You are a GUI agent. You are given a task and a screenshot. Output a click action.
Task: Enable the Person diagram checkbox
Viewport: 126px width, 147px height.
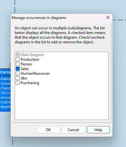tap(18, 64)
